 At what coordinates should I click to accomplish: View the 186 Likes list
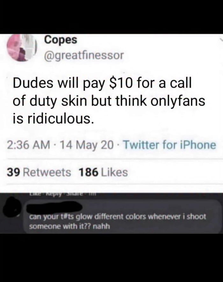click(103, 172)
